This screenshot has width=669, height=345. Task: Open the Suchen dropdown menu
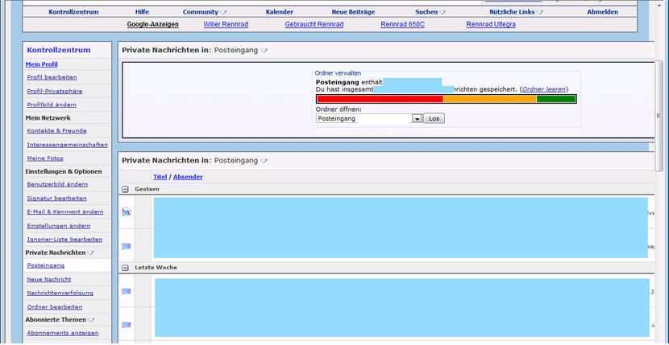coord(430,12)
